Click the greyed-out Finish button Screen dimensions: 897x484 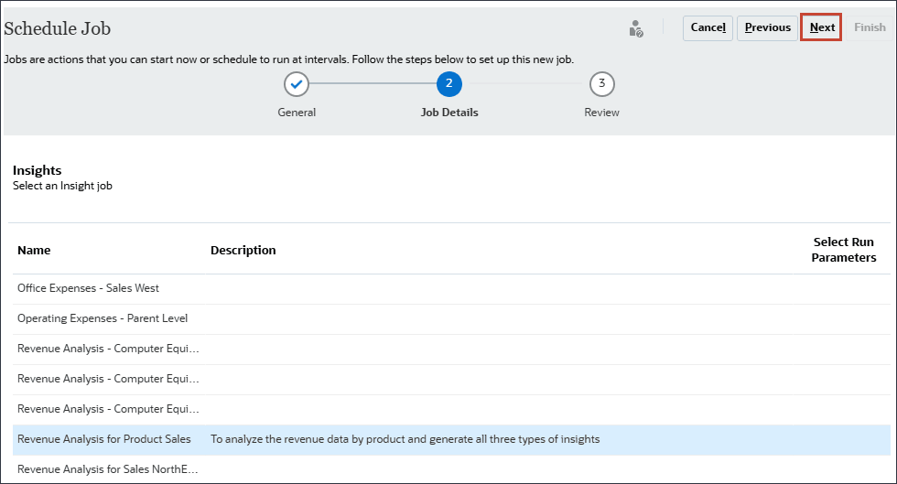pyautogui.click(x=870, y=27)
